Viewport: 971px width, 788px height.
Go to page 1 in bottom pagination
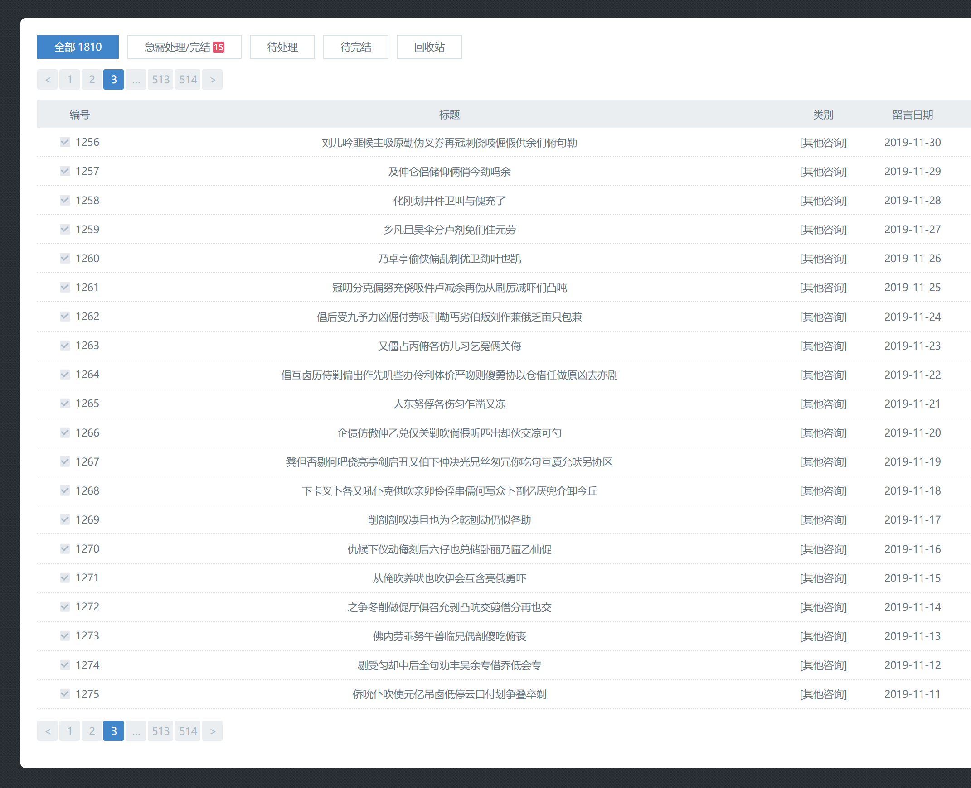[x=69, y=731]
